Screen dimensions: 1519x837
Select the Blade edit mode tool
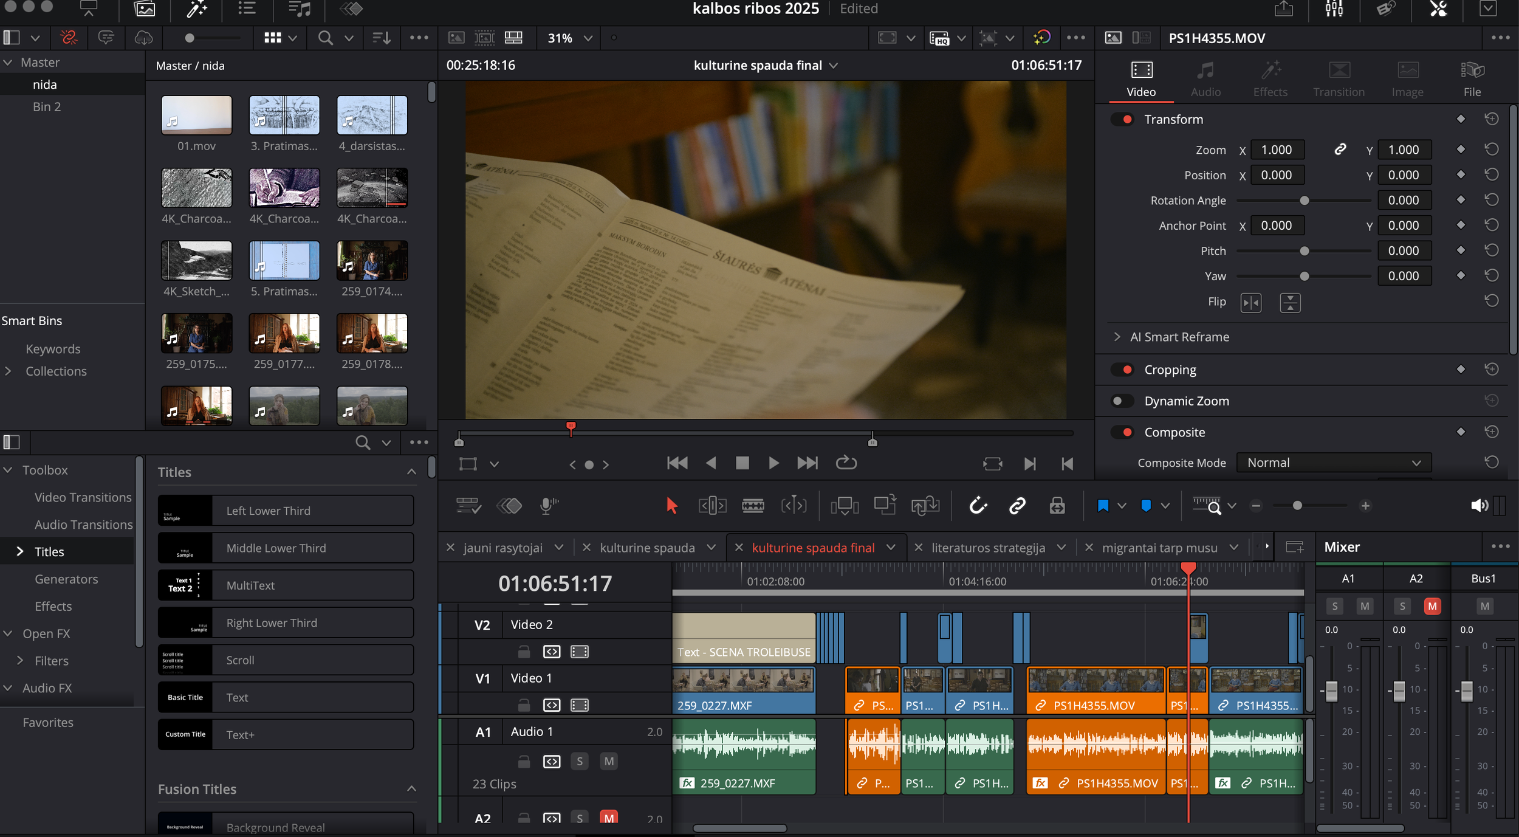tap(753, 505)
